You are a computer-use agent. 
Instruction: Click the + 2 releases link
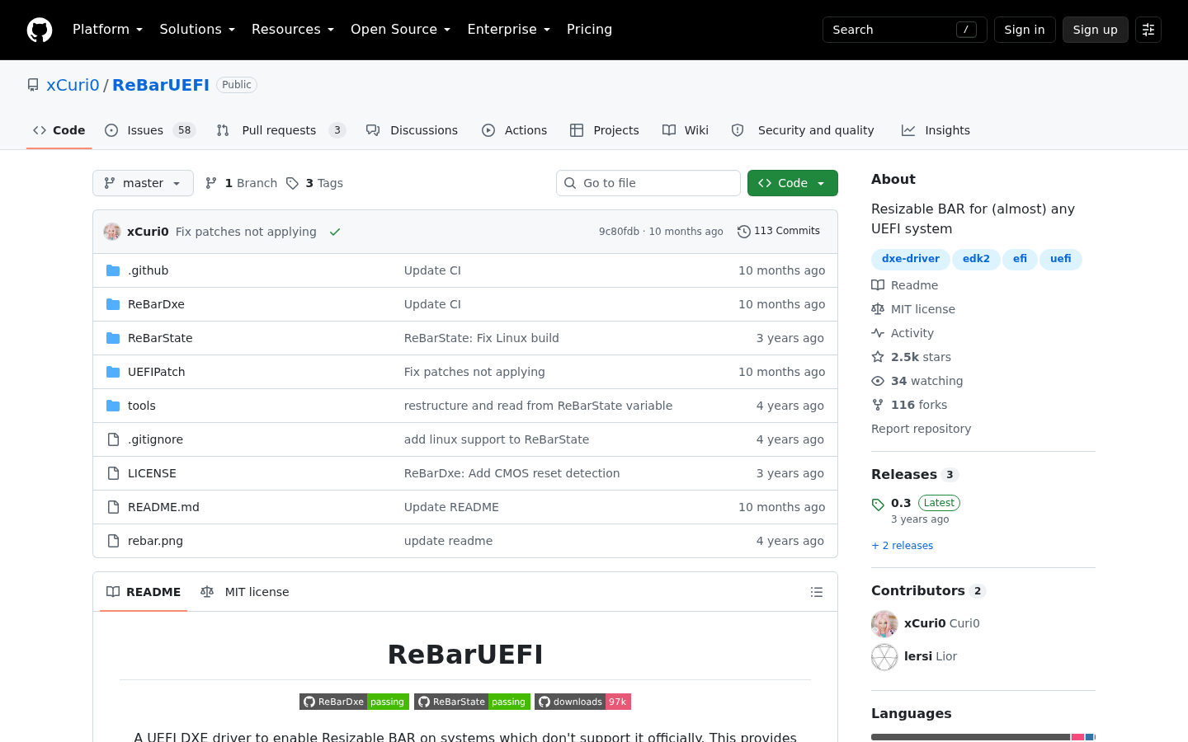[x=903, y=546]
